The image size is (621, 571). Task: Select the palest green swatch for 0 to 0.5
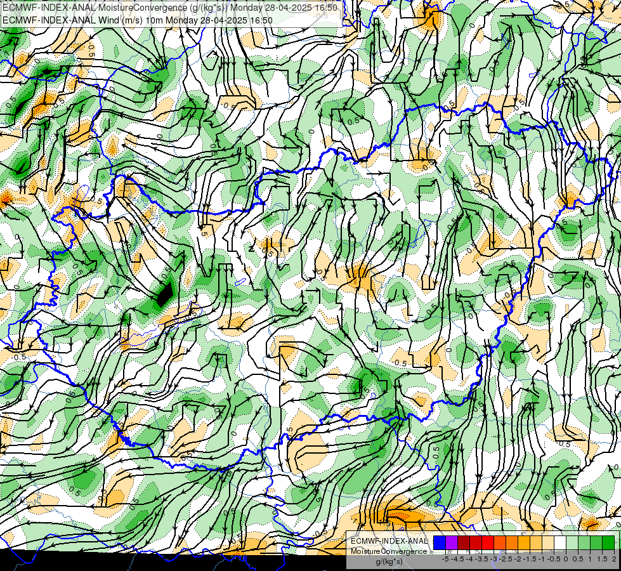point(572,543)
